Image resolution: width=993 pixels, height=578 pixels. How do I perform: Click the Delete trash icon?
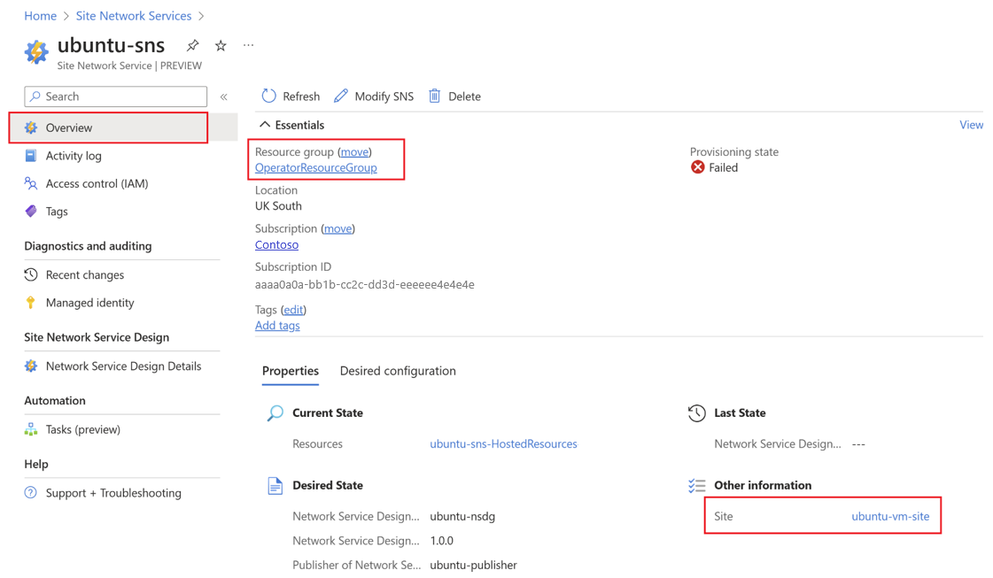point(434,96)
